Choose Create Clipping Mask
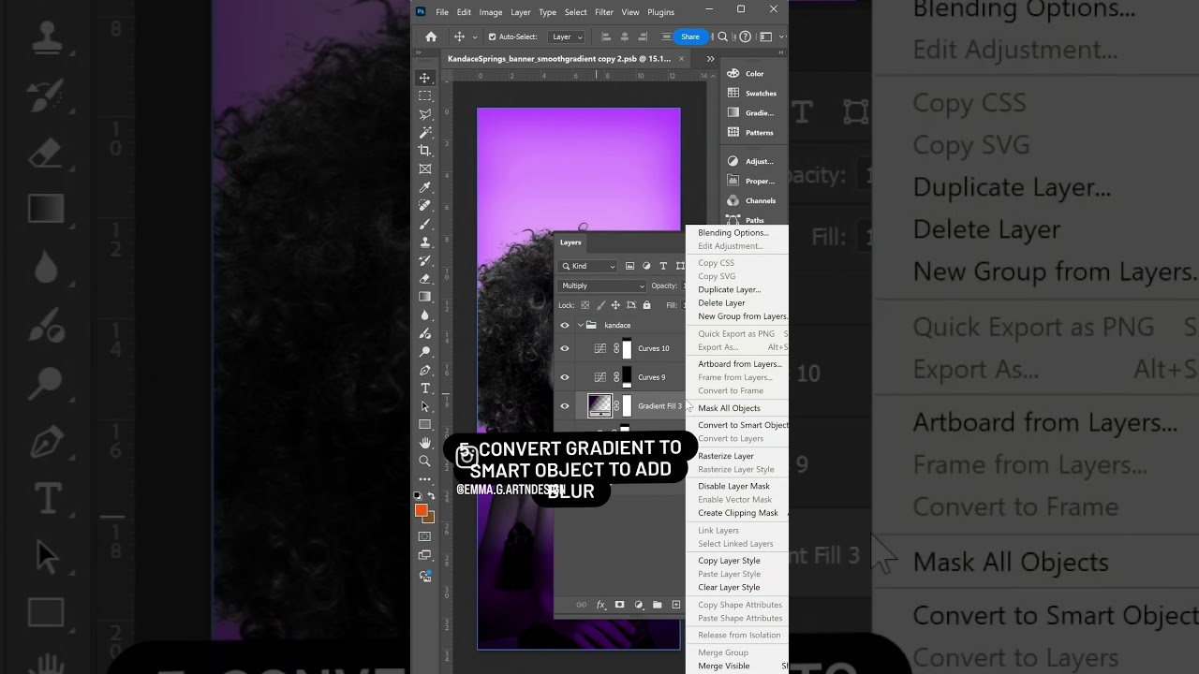This screenshot has width=1199, height=674. click(x=738, y=513)
